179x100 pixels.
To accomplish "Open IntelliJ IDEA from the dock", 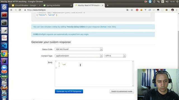I will tap(4, 61).
